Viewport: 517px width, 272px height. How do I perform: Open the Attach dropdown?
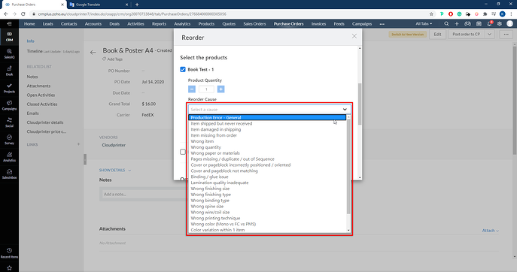point(491,231)
